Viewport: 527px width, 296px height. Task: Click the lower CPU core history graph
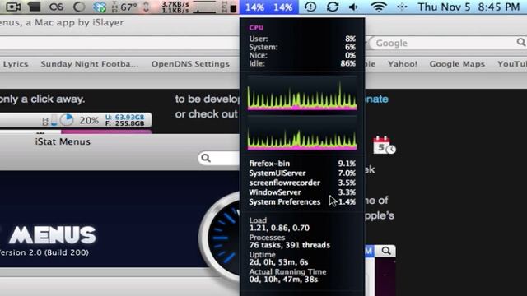[x=302, y=133]
